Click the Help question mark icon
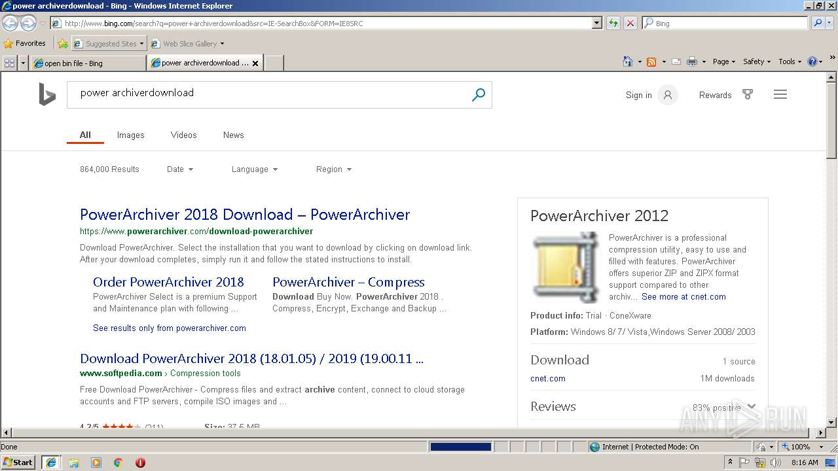 [x=812, y=61]
